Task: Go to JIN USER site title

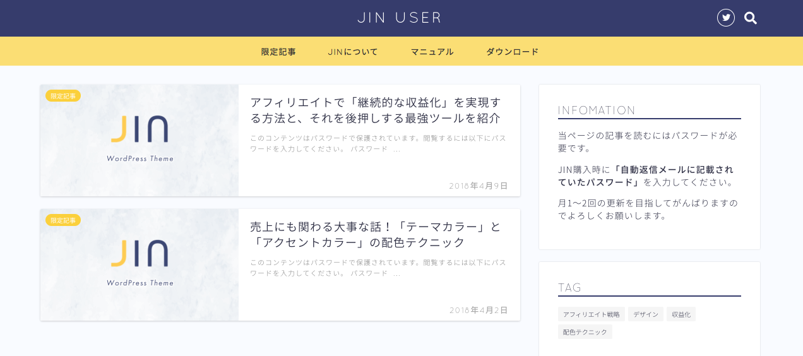Action: coord(400,18)
